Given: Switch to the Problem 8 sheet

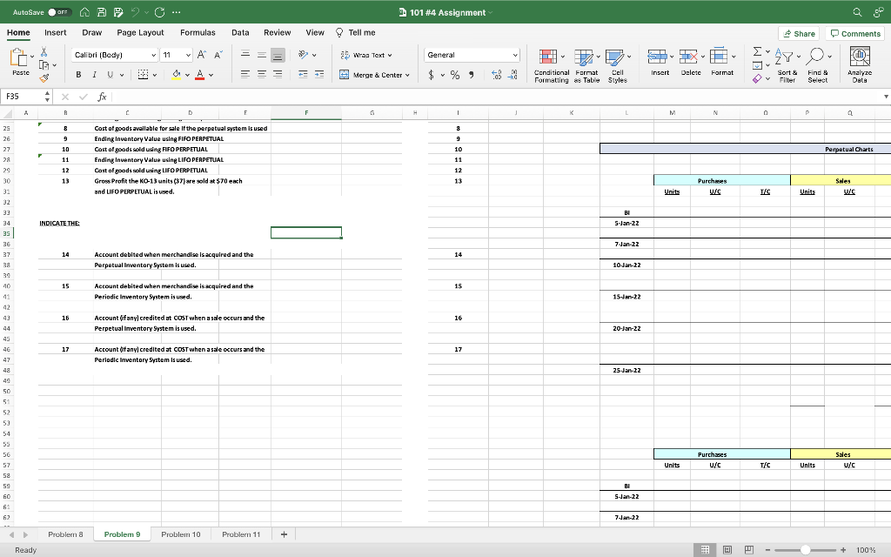Looking at the screenshot, I should [x=65, y=534].
